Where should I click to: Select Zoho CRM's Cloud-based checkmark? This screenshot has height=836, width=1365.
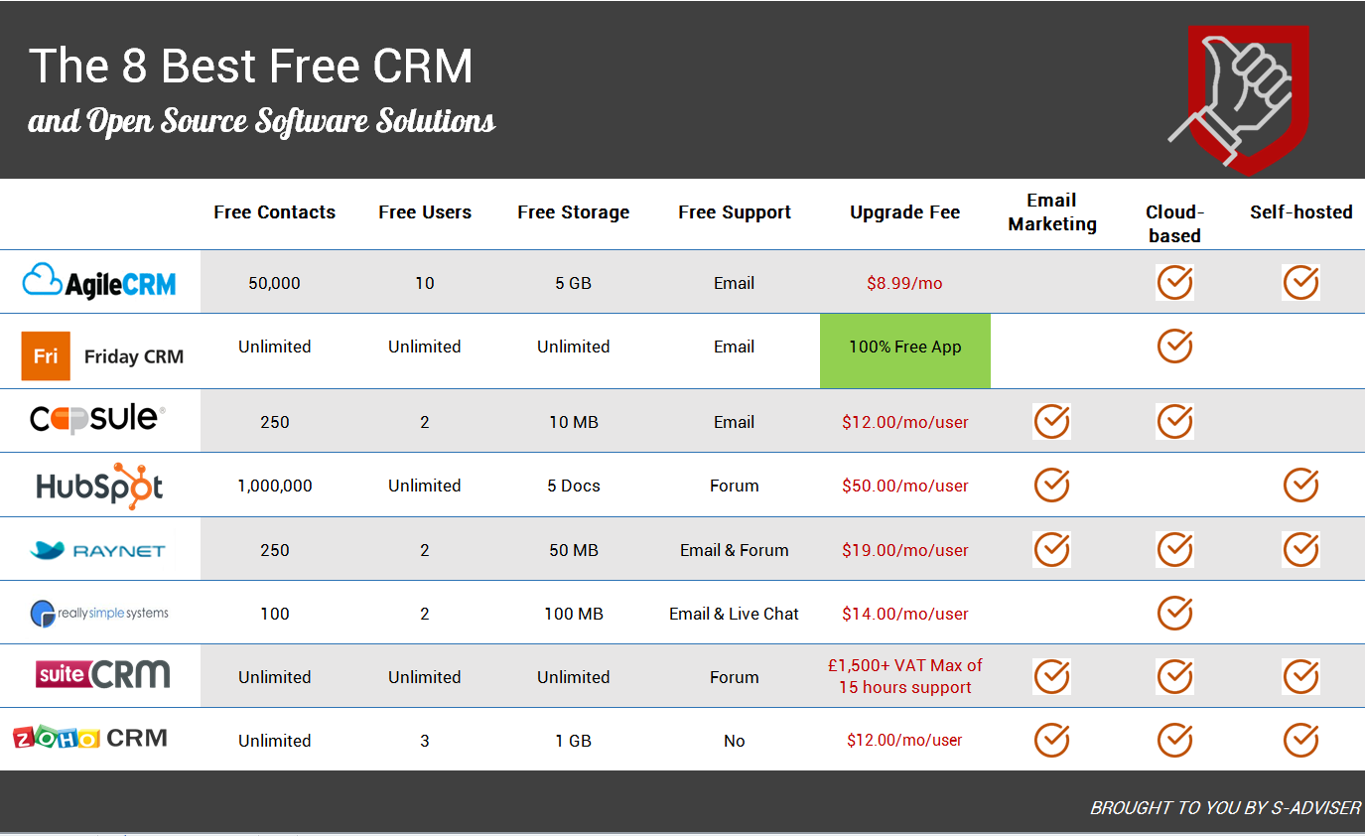1174,740
